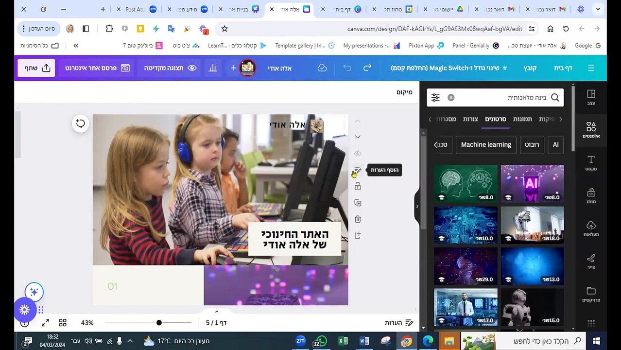This screenshot has height=350, width=621.
Task: Open the File (קובץ) menu
Action: tap(530, 68)
